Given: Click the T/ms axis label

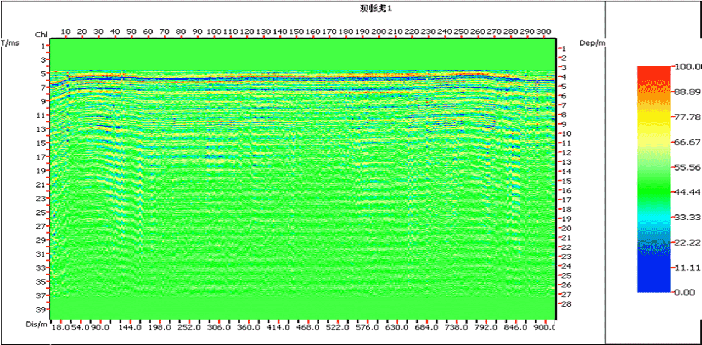Looking at the screenshot, I should (11, 42).
